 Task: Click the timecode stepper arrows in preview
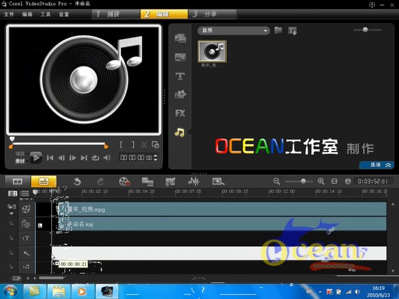click(156, 157)
